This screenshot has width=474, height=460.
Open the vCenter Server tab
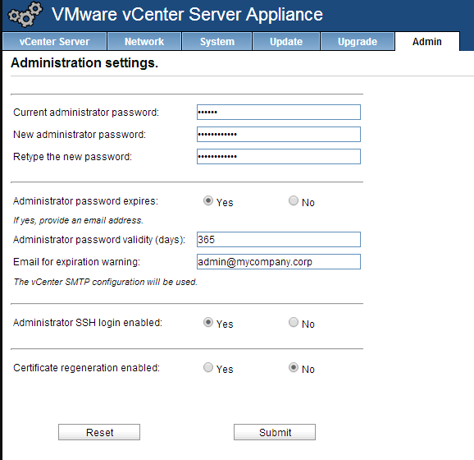click(54, 42)
